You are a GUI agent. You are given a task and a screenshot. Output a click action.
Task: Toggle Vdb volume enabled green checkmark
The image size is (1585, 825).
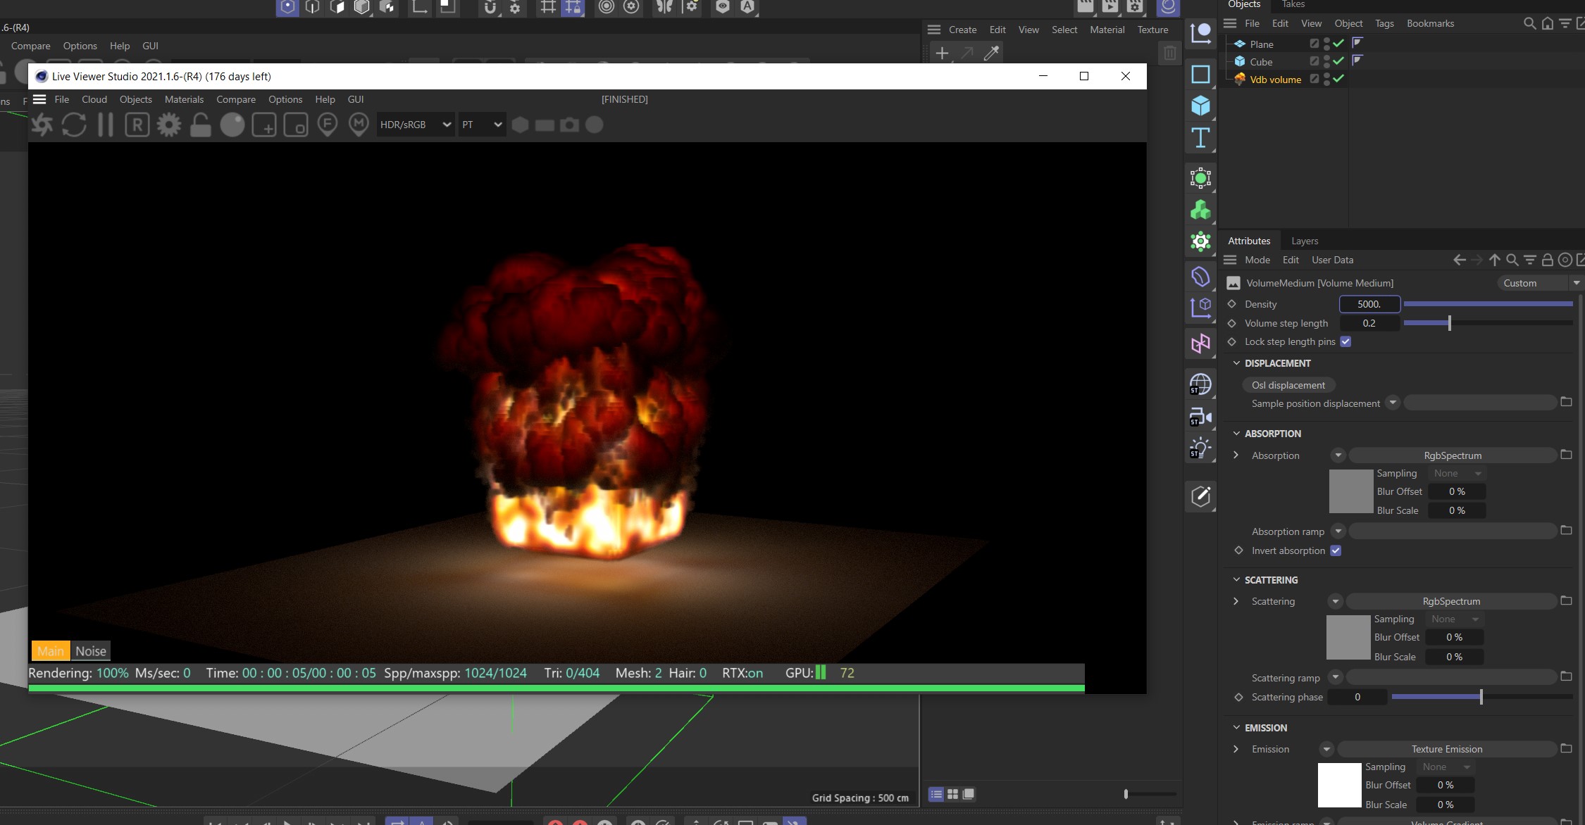(x=1338, y=79)
